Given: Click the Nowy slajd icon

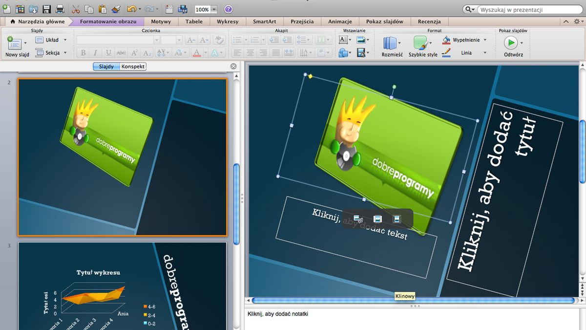Looking at the screenshot, I should tap(14, 43).
